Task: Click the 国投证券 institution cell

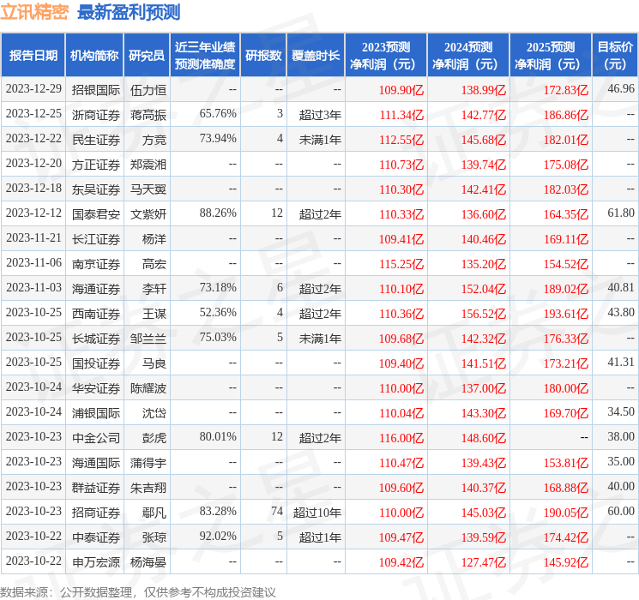Action: 96,363
